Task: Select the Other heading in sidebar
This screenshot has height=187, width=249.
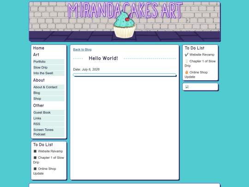Action: (x=38, y=106)
